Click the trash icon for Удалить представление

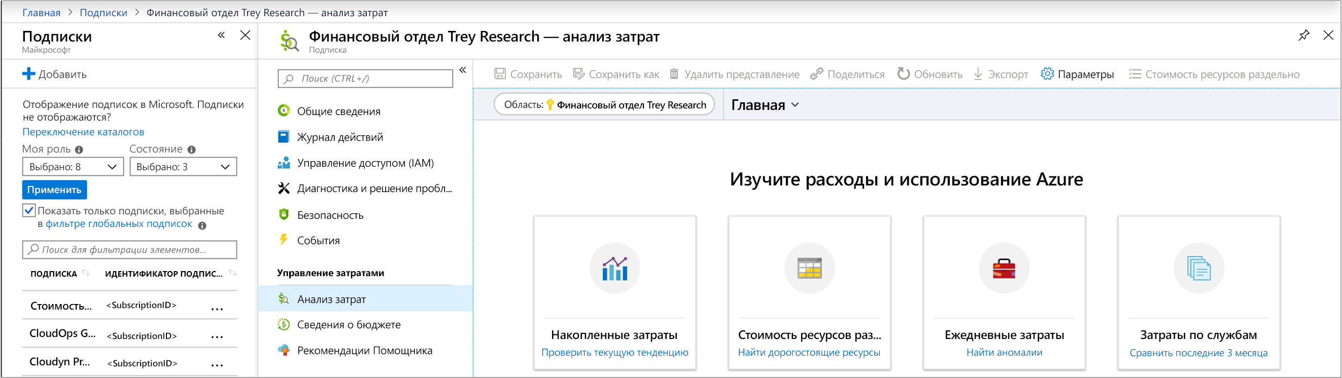click(674, 74)
